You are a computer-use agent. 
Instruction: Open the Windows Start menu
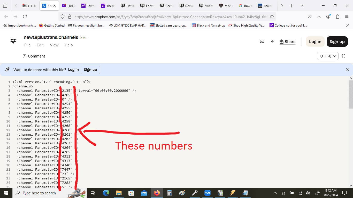(x=6, y=193)
